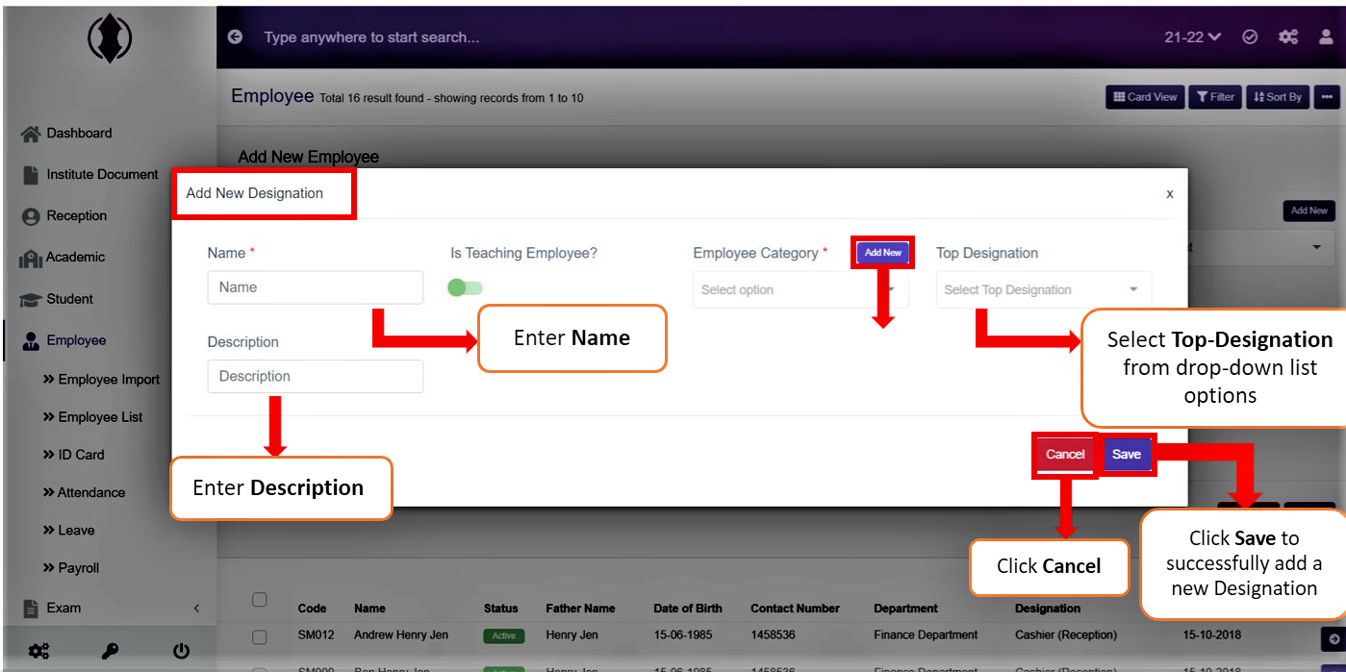The image size is (1346, 672).
Task: Click the key icon at the sidebar bottom
Action: pyautogui.click(x=110, y=651)
